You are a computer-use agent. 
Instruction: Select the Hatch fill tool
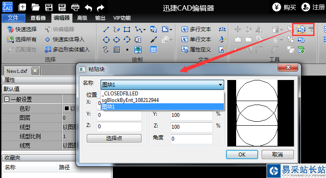tap(117, 50)
